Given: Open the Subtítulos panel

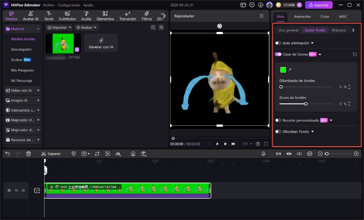Looking at the screenshot, I should click(x=67, y=16).
